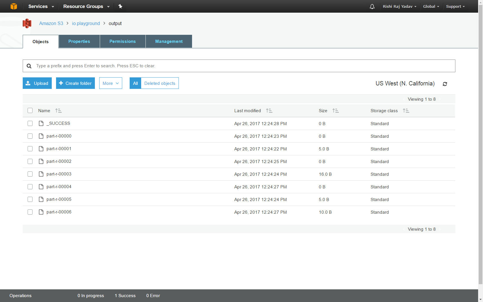Screen dimensions: 483x302
Task: Go to Amazon S3 breadcrumb link
Action: click(x=51, y=23)
